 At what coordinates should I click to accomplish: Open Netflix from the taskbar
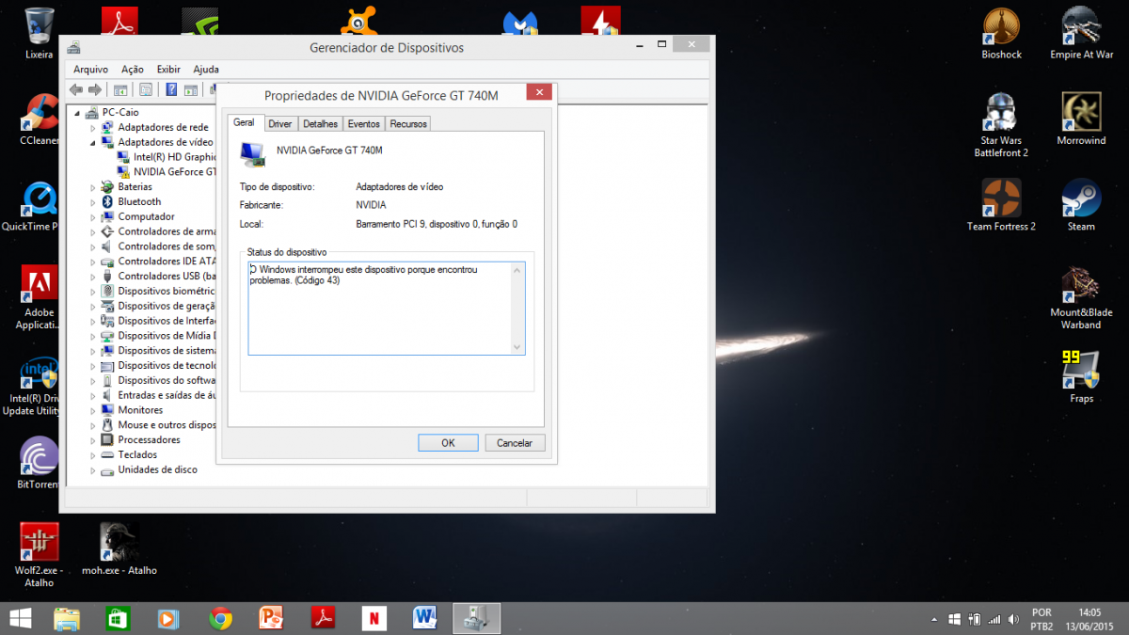coord(374,618)
